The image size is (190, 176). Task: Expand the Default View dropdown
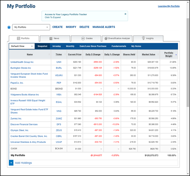(22, 46)
